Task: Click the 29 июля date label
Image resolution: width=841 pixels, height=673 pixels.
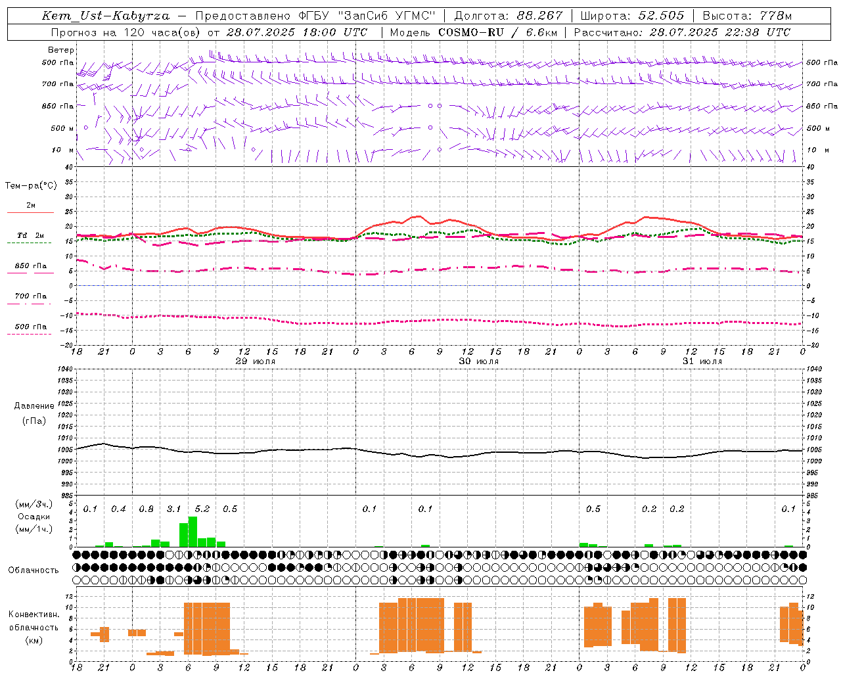Action: (x=256, y=361)
